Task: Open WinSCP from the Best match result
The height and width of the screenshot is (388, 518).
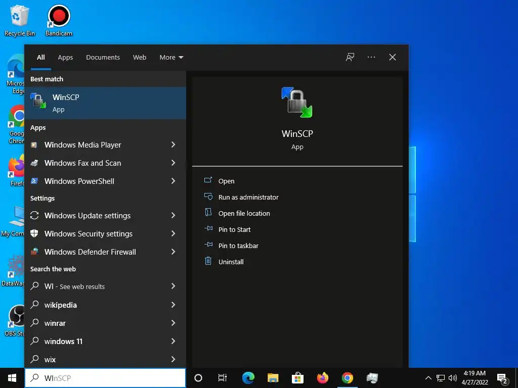Action: 105,103
